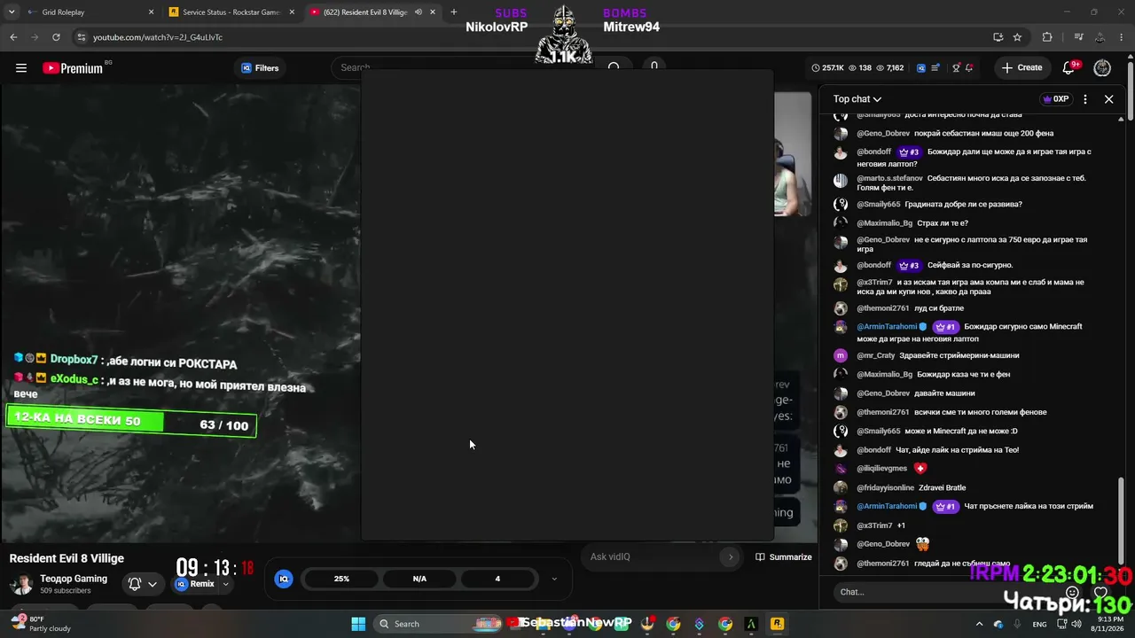Image resolution: width=1135 pixels, height=638 pixels.
Task: Click the 25% vidIQ score pill
Action: click(x=341, y=579)
